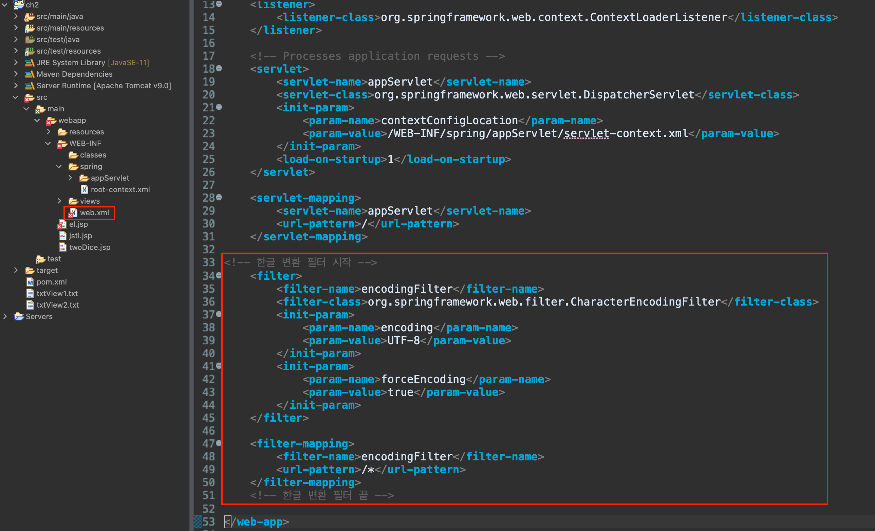Image resolution: width=875 pixels, height=531 pixels.
Task: Click line number 53 in the gutter
Action: (x=209, y=522)
